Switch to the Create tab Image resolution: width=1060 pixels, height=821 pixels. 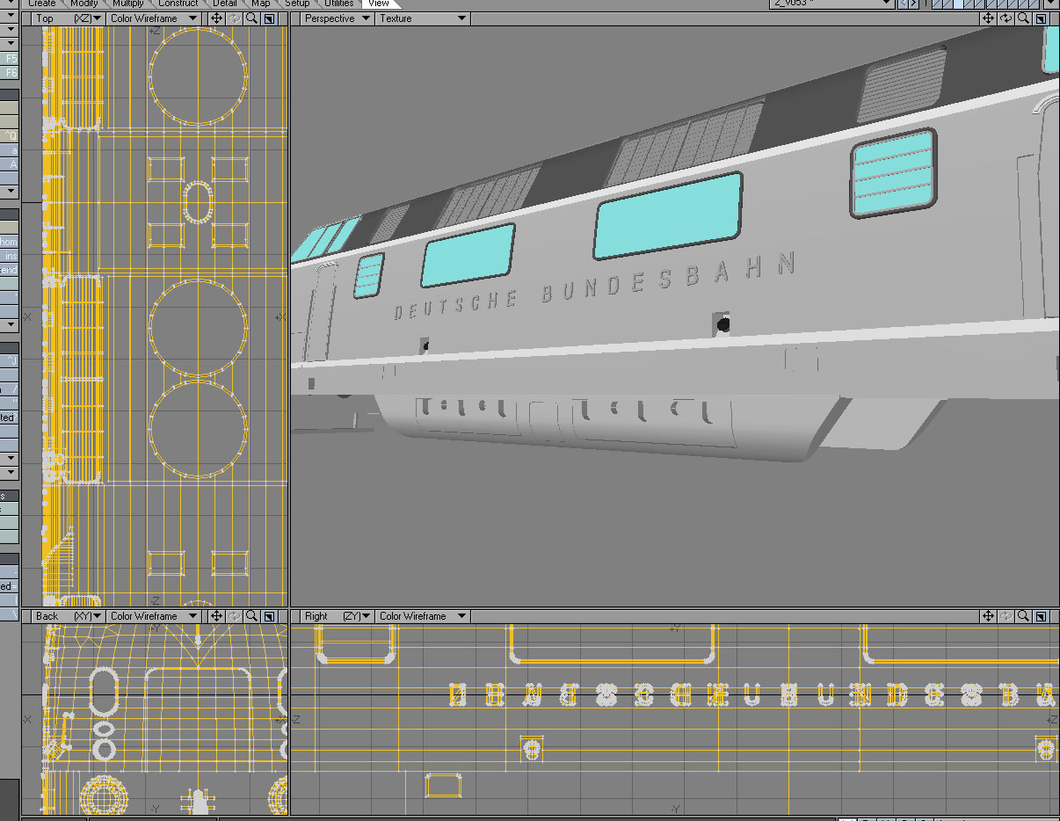click(42, 4)
